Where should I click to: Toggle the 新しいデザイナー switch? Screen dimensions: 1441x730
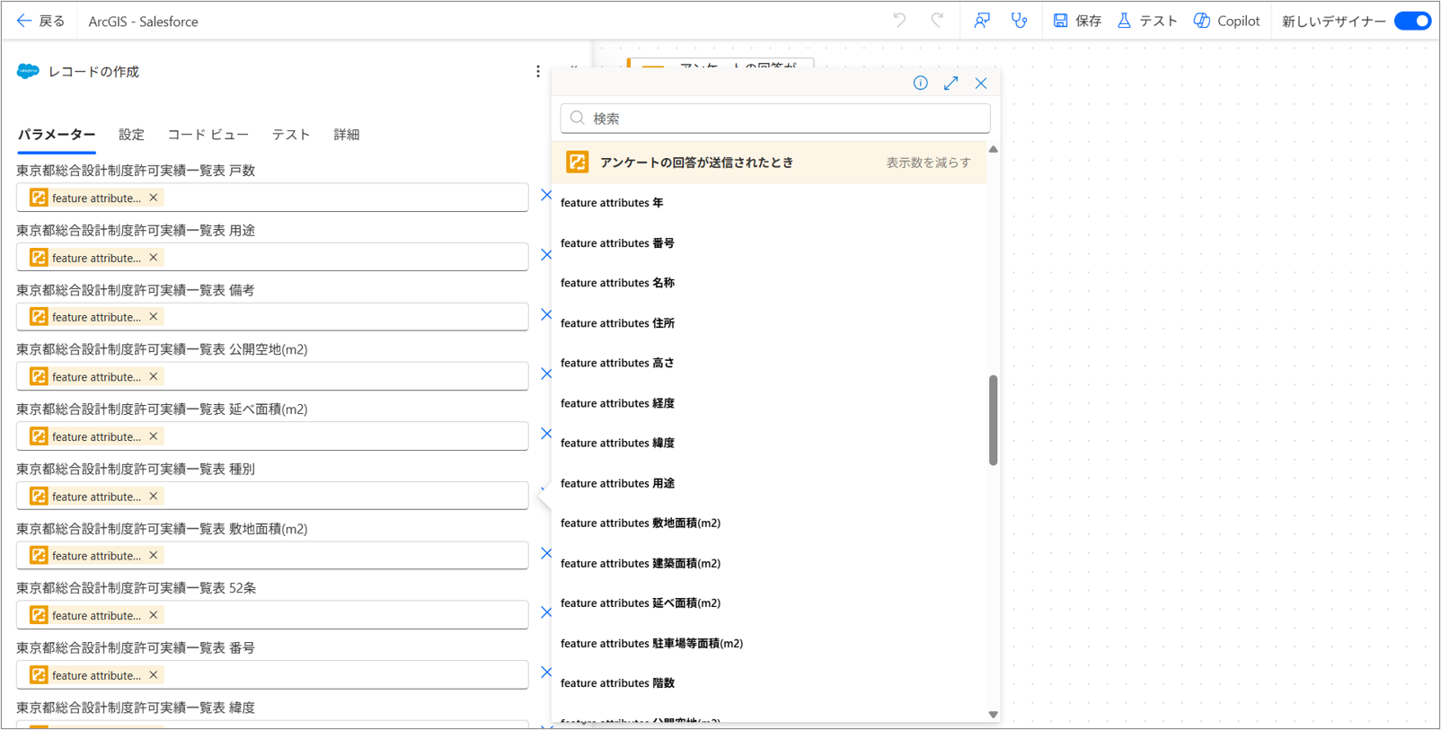pyautogui.click(x=1412, y=21)
